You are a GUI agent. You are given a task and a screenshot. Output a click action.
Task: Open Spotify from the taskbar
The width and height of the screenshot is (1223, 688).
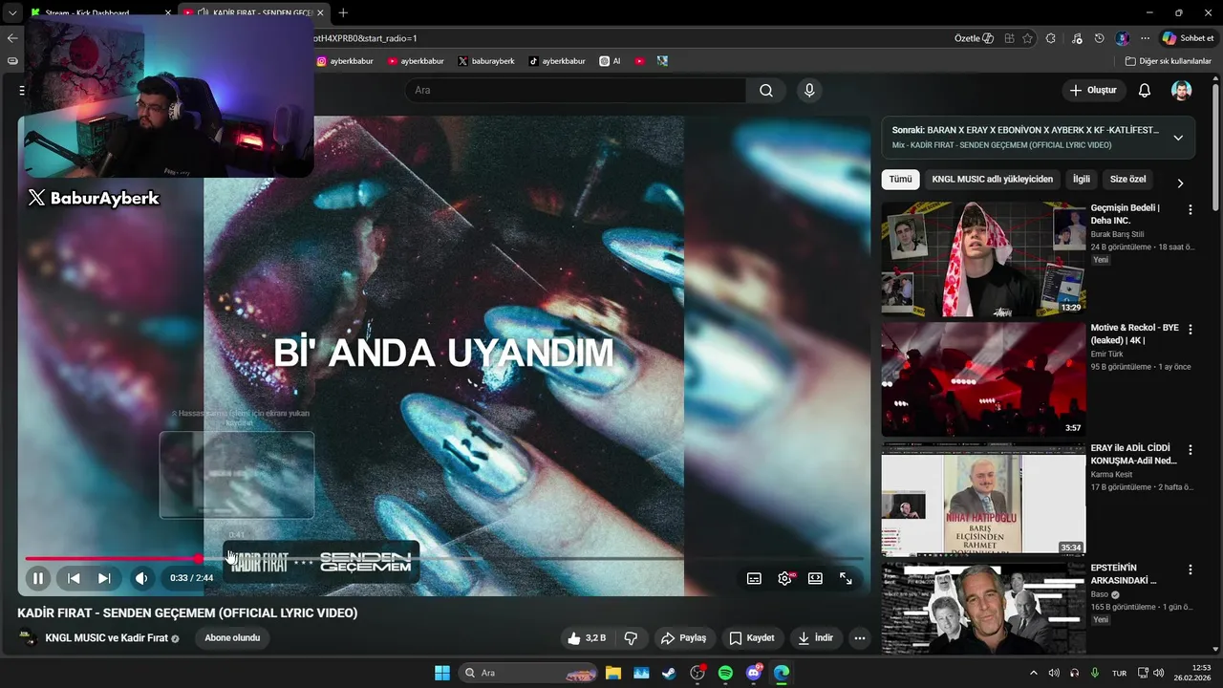pyautogui.click(x=725, y=673)
